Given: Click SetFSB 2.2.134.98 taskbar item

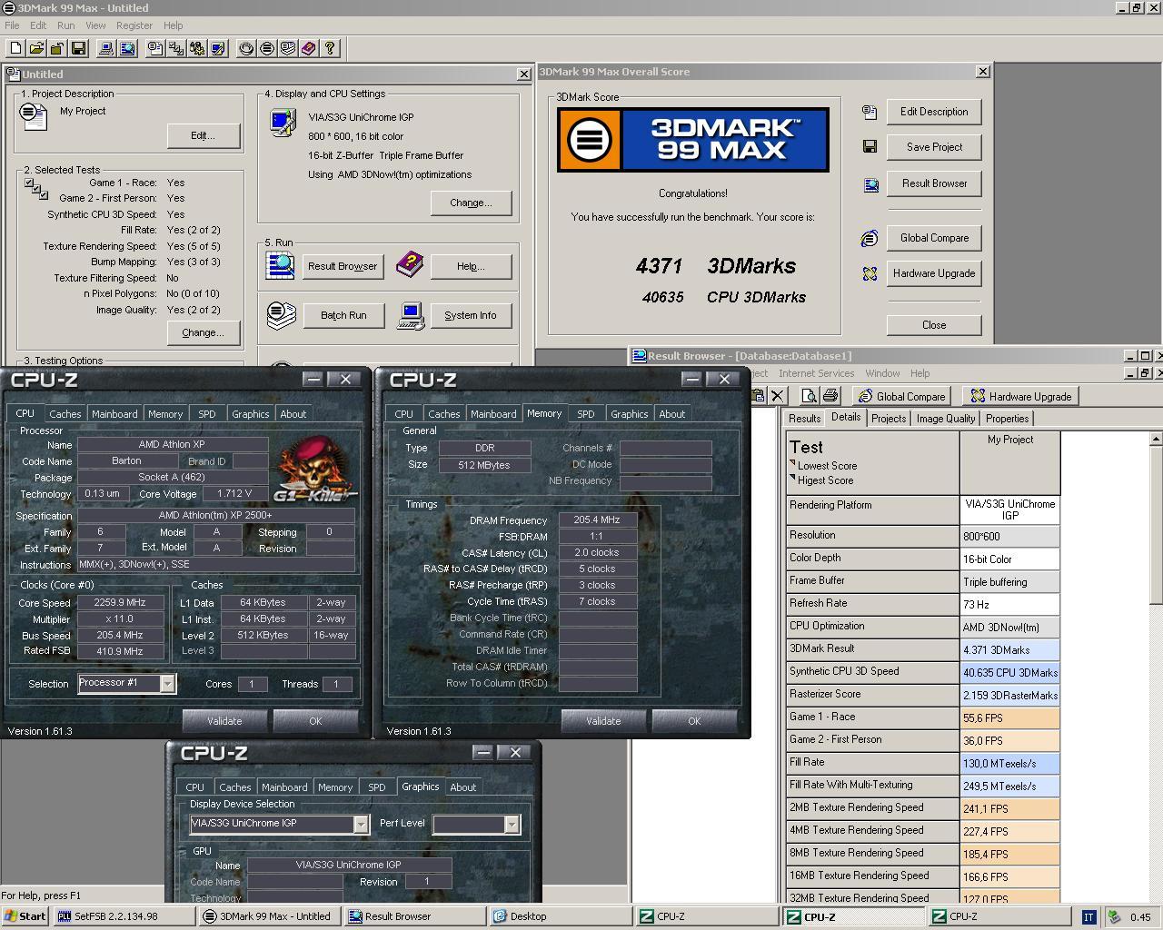Looking at the screenshot, I should point(124,916).
